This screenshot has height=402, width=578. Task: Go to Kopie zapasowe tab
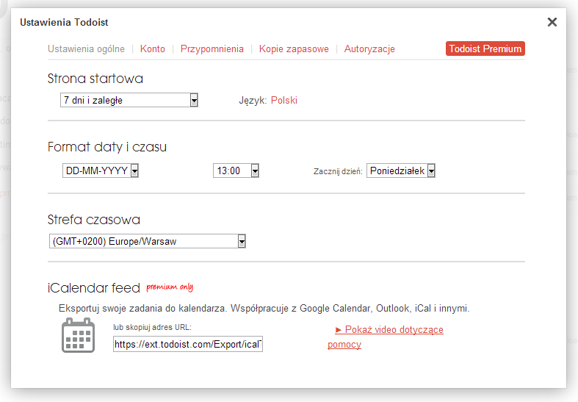(x=294, y=49)
